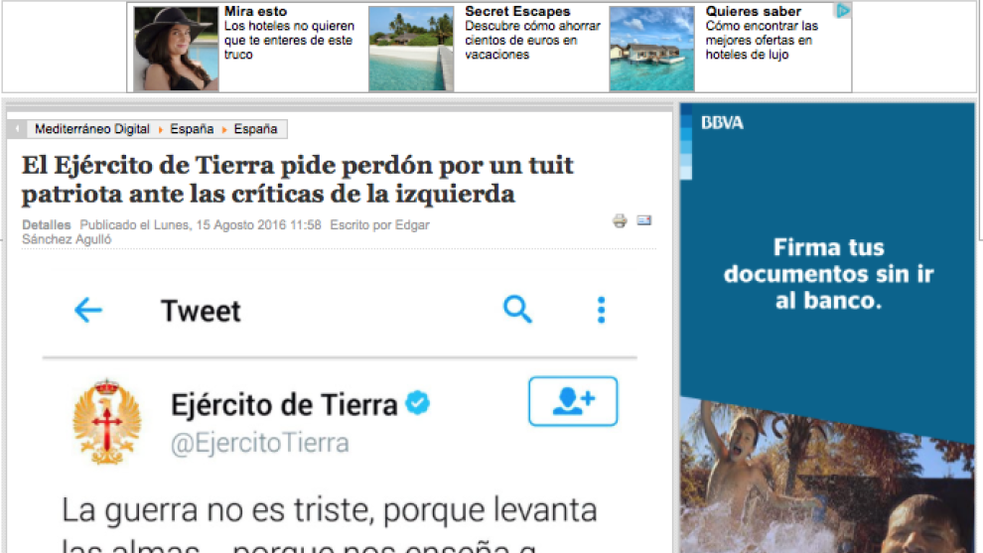The width and height of the screenshot is (983, 553).
Task: Click BBVA 'Firma tus documentos' ad text
Action: click(828, 274)
